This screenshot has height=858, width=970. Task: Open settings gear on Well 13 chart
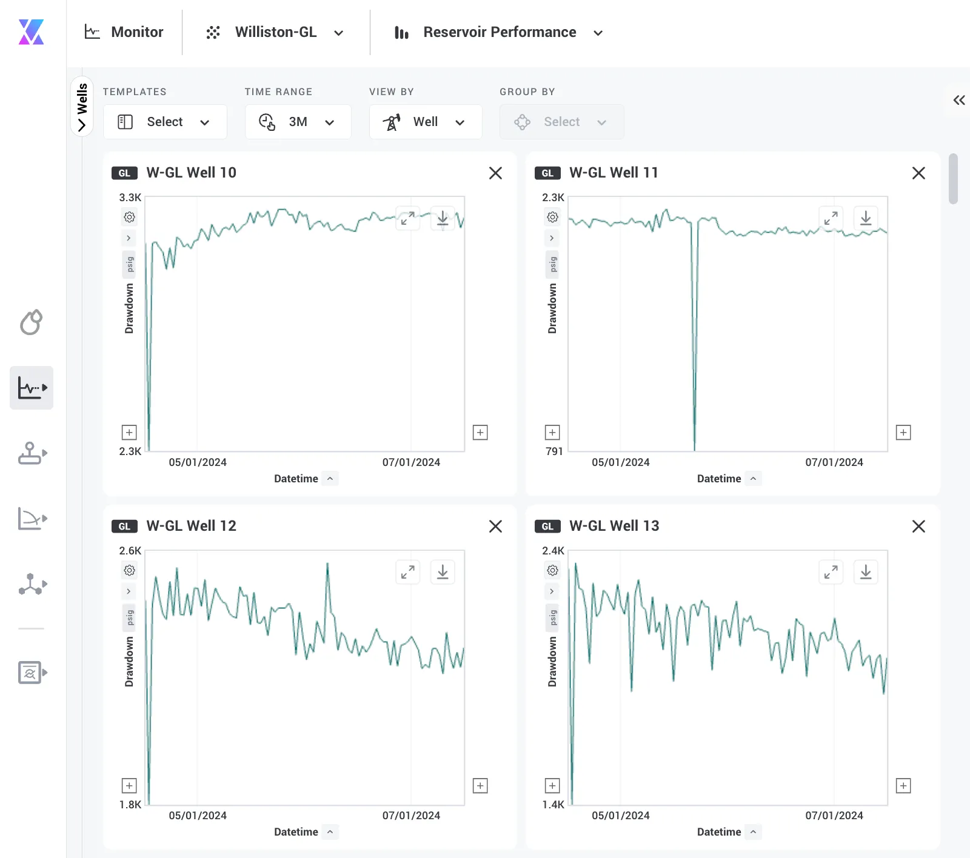point(552,570)
